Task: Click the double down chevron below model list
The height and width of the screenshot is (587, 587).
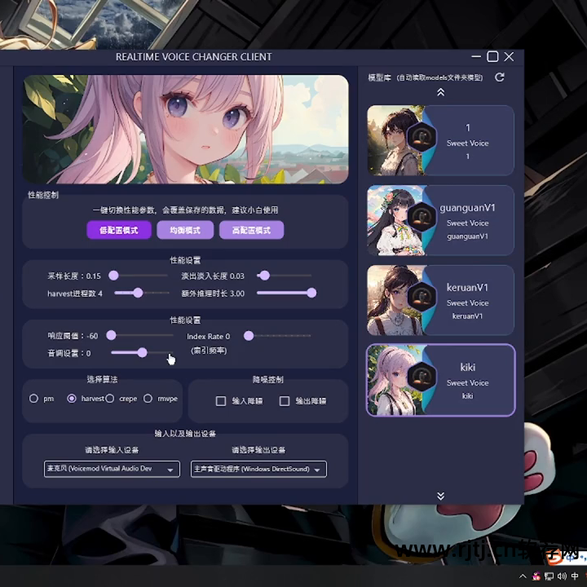Action: [440, 496]
